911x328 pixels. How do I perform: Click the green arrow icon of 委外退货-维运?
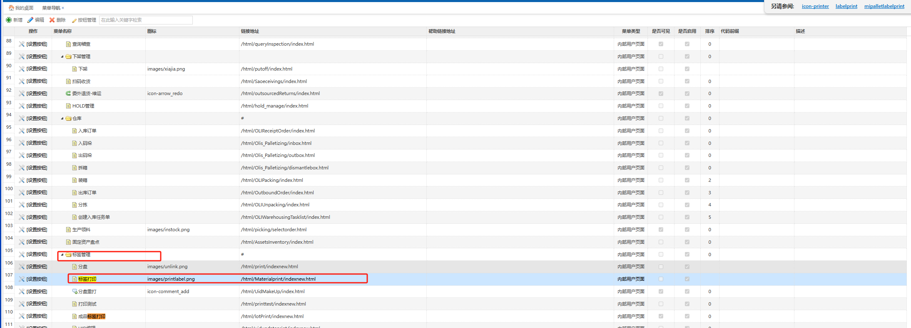[68, 93]
